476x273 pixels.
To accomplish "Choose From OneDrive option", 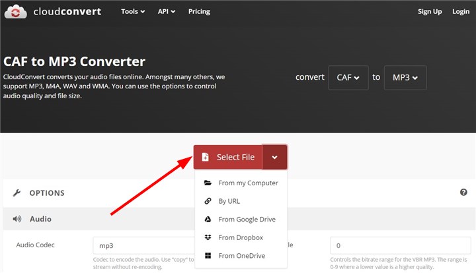I will (x=241, y=255).
